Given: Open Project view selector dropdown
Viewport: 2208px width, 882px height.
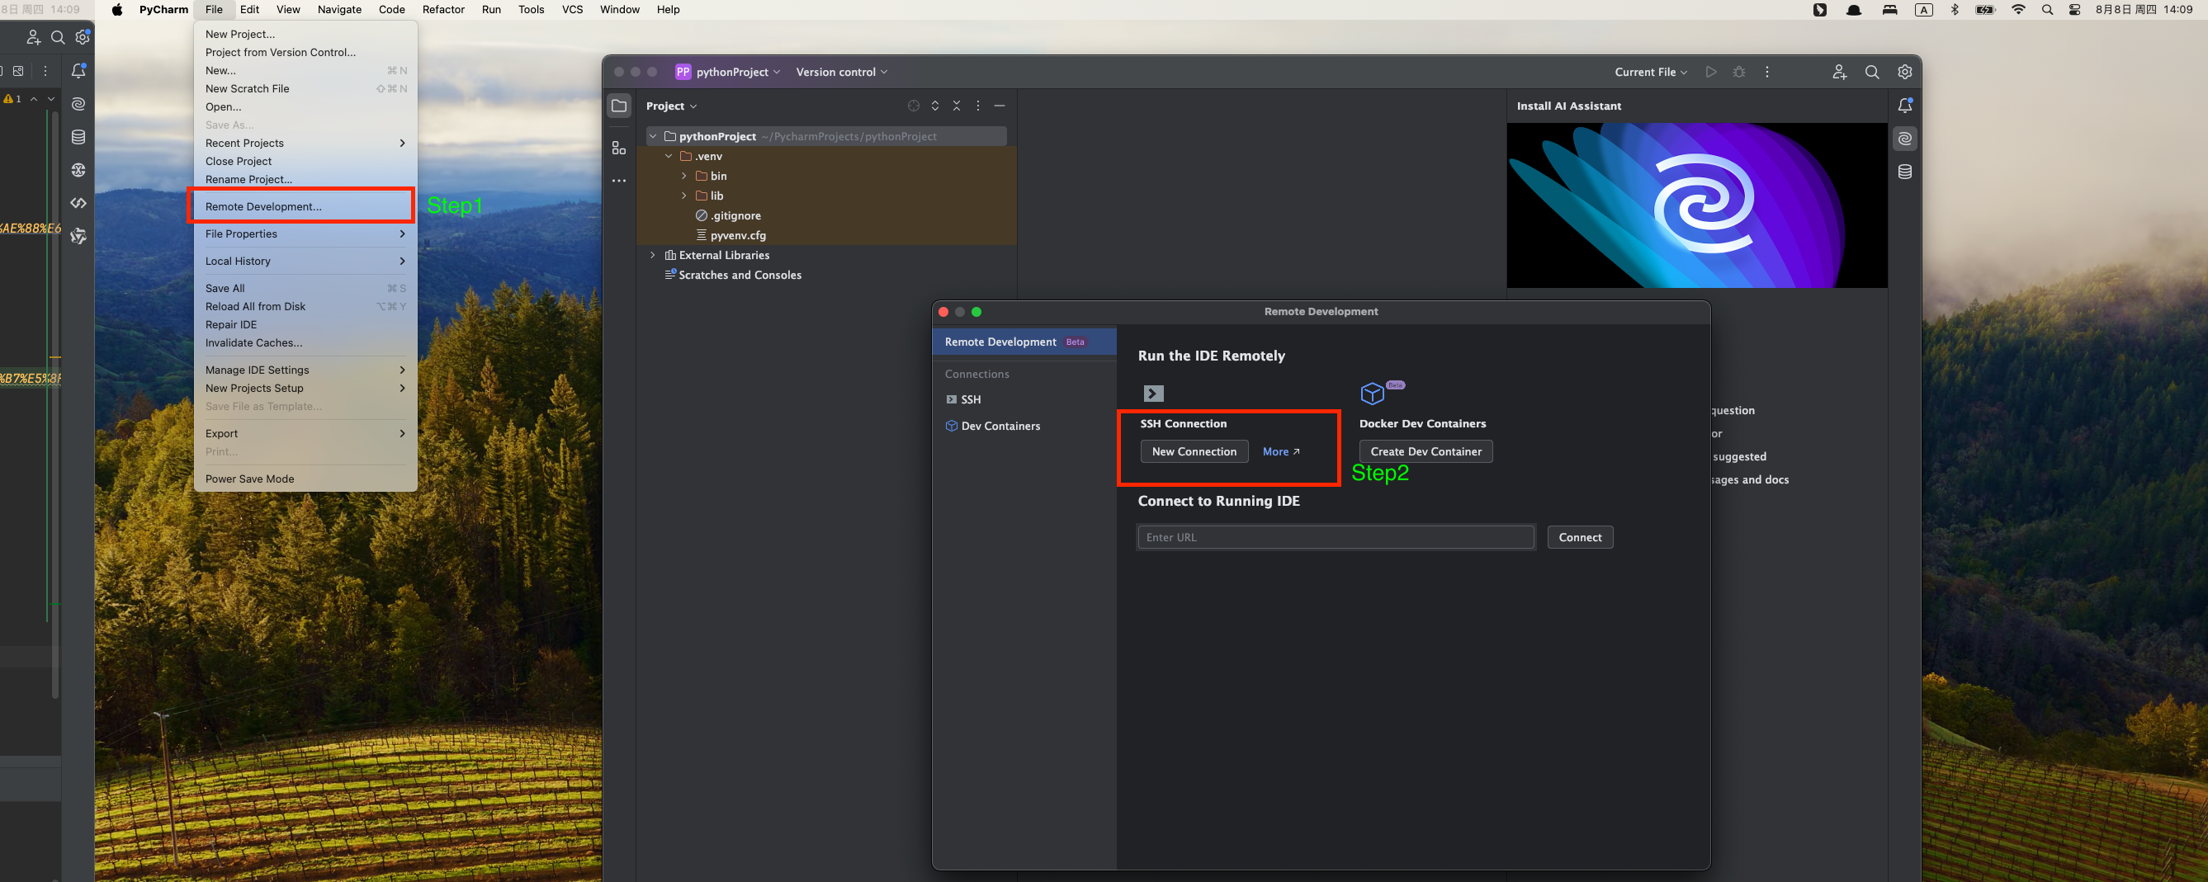Looking at the screenshot, I should (672, 106).
